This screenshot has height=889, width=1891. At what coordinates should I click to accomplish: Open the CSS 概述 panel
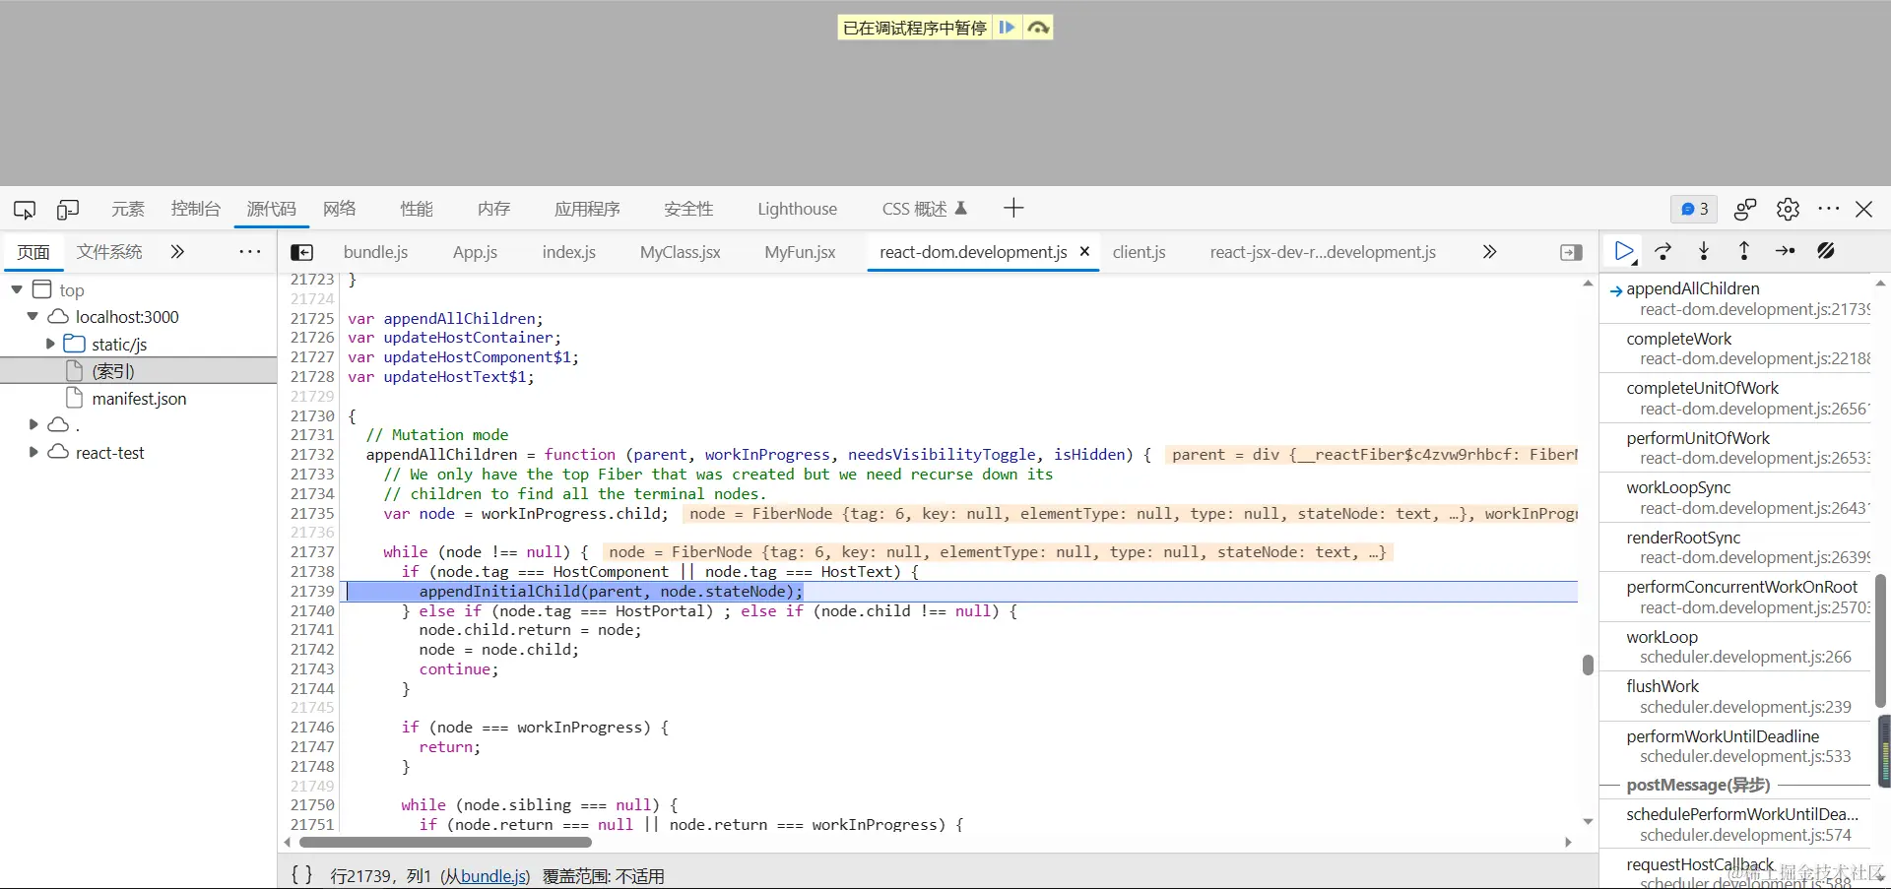(925, 209)
